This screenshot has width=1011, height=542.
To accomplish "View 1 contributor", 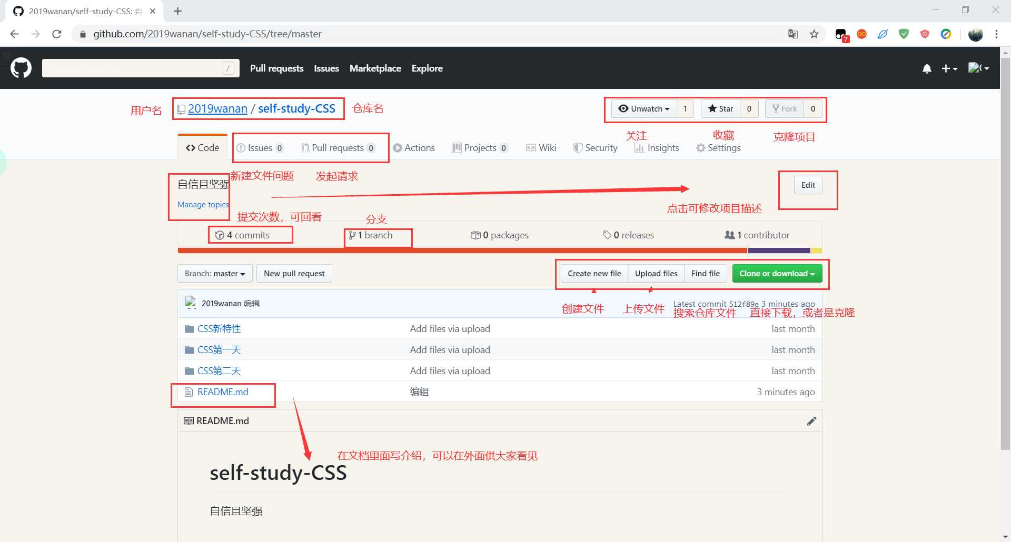I will pos(757,235).
